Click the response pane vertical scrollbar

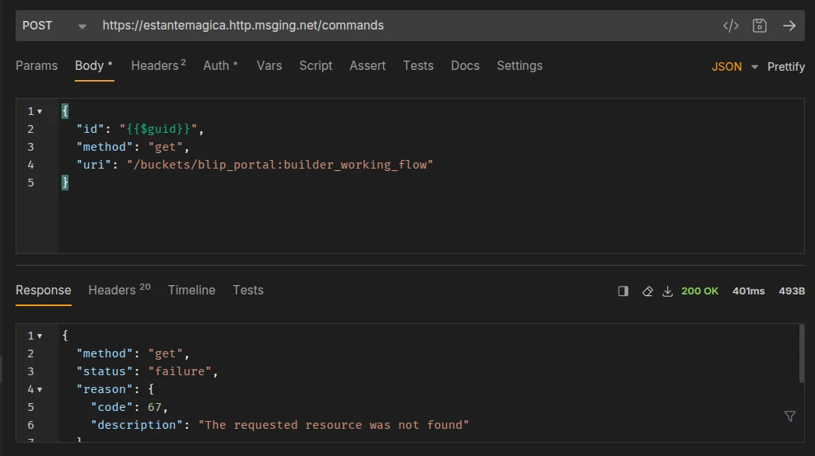pyautogui.click(x=802, y=354)
